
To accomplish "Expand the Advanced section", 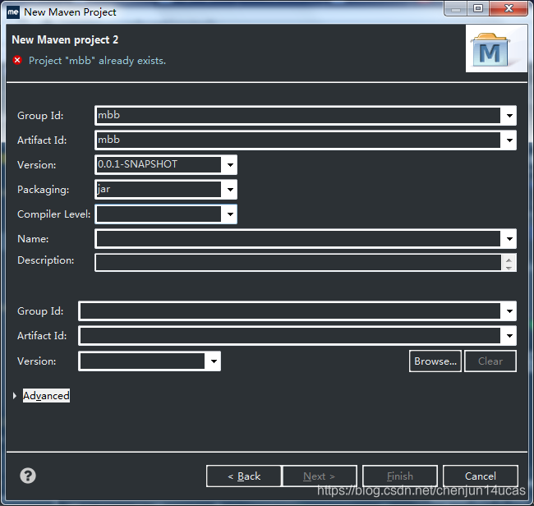I will [x=15, y=396].
